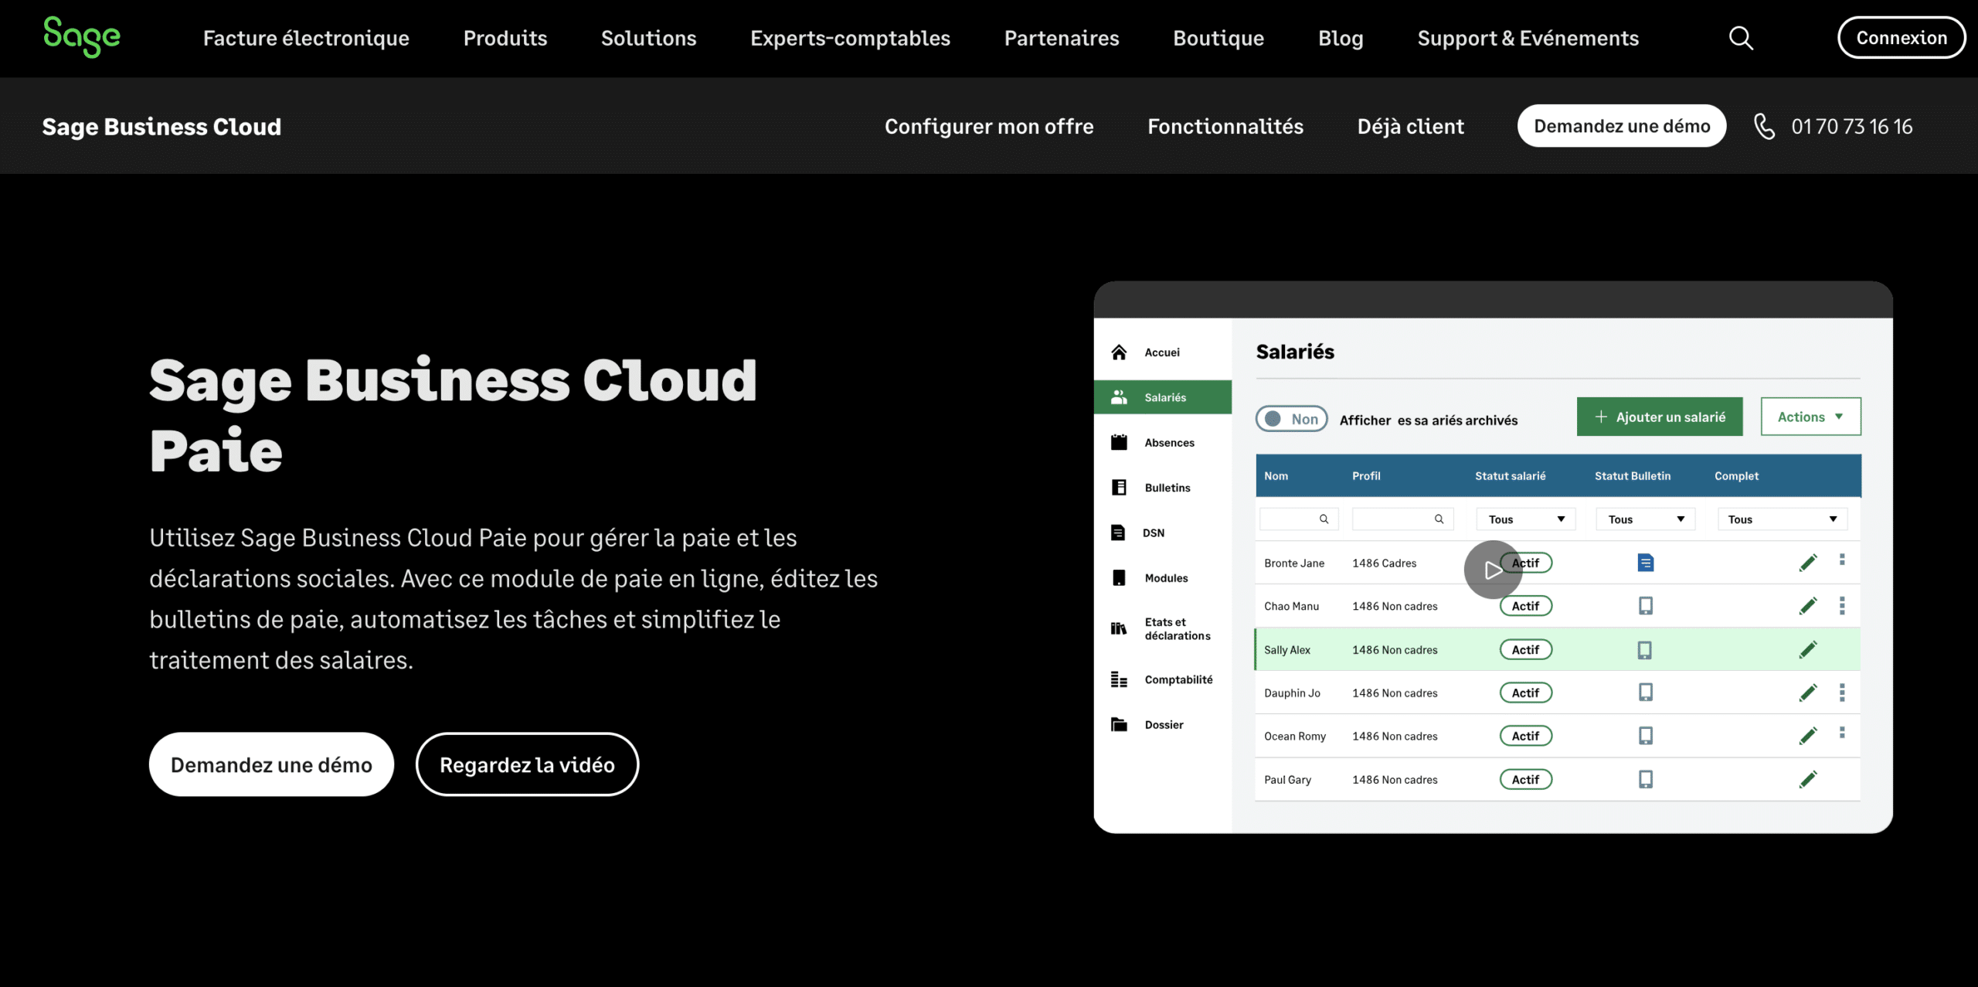Screen dimensions: 1978x987
Task: Click the phone icon beside 01 70 73 16 16
Action: (1765, 126)
